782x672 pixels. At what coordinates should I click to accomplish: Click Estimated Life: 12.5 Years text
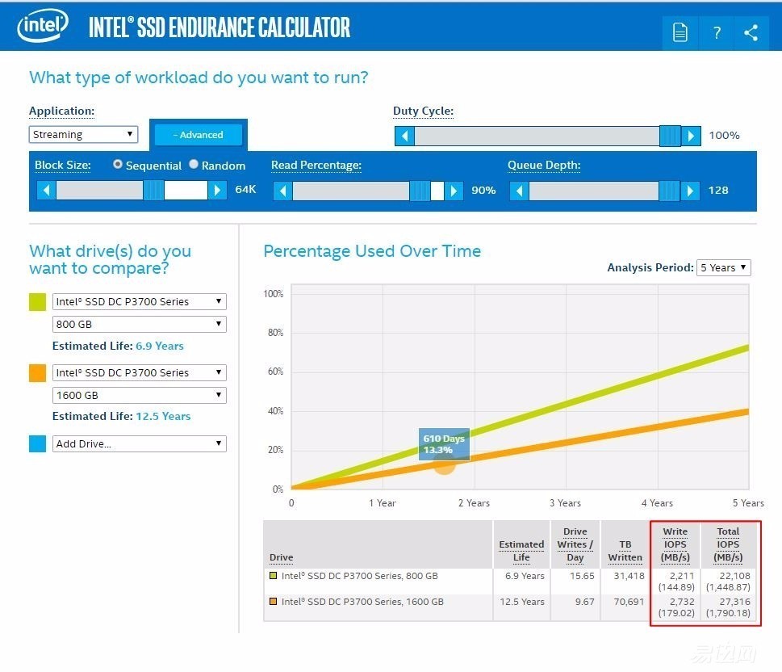121,417
